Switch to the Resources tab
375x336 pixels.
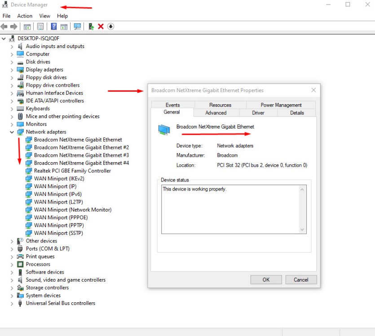point(220,105)
